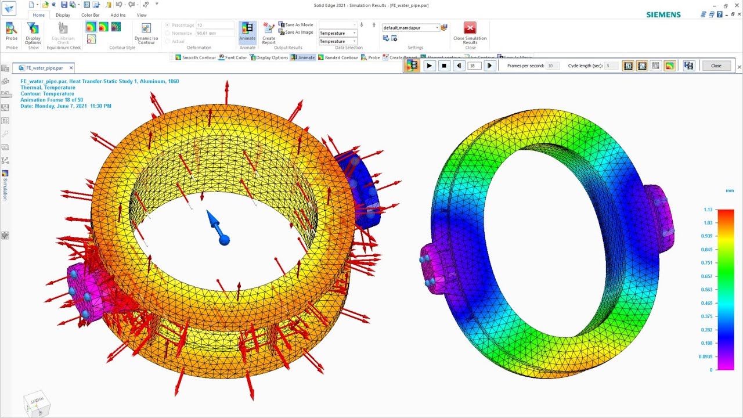Click Save As Image in ribbon
The height and width of the screenshot is (418, 743).
pyautogui.click(x=296, y=32)
